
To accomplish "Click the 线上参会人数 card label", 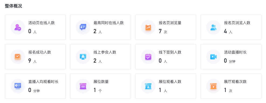I will (x=105, y=52).
